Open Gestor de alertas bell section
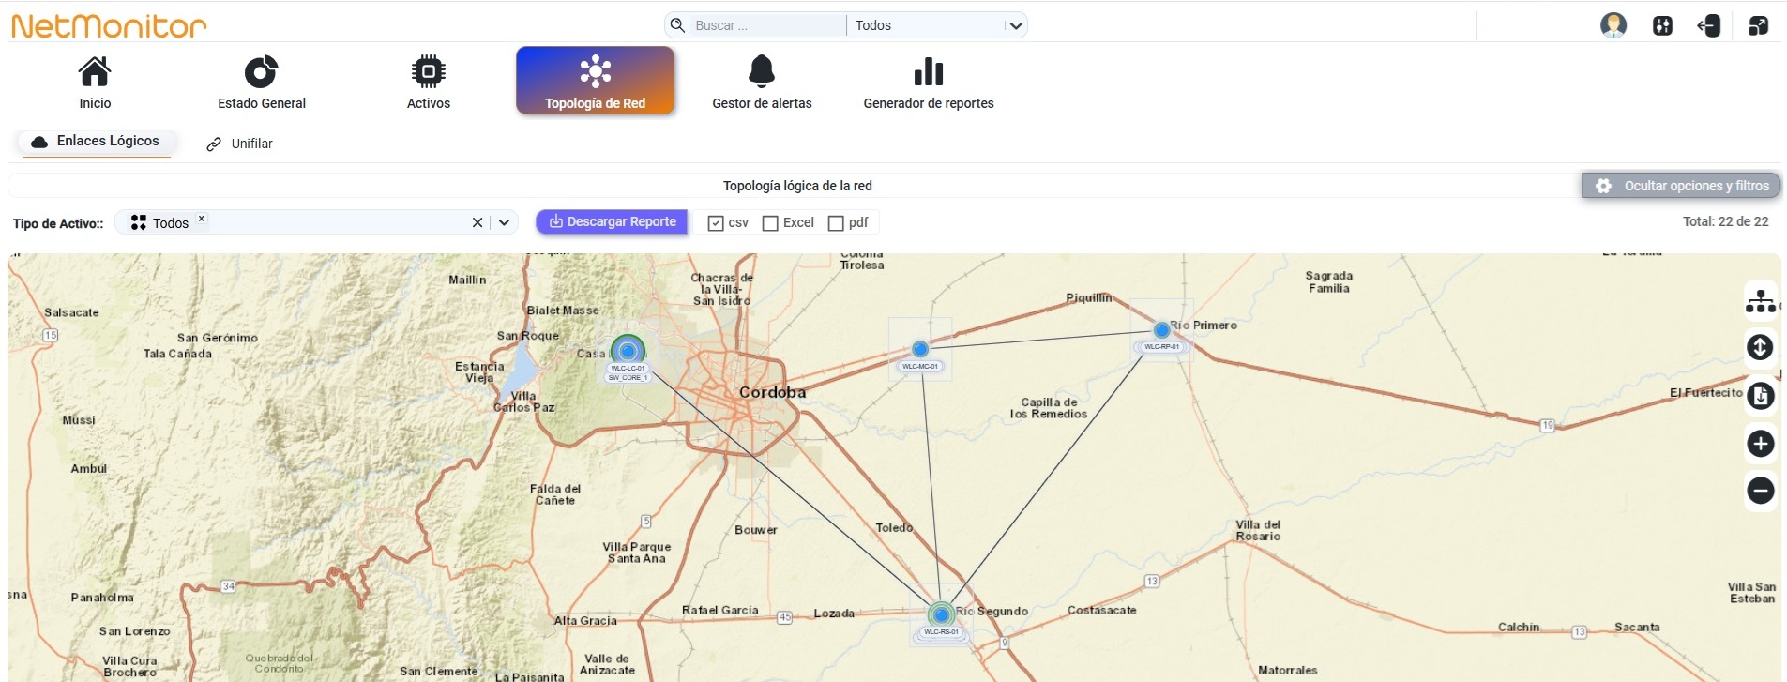The height and width of the screenshot is (682, 1787). [x=762, y=83]
